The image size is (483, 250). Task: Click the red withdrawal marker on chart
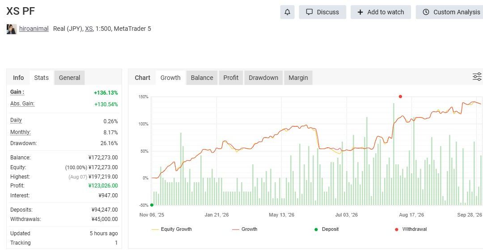(400, 96)
